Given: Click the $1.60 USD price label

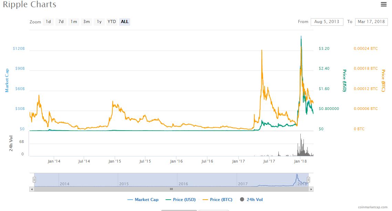Looking at the screenshot, I should (x=324, y=89).
